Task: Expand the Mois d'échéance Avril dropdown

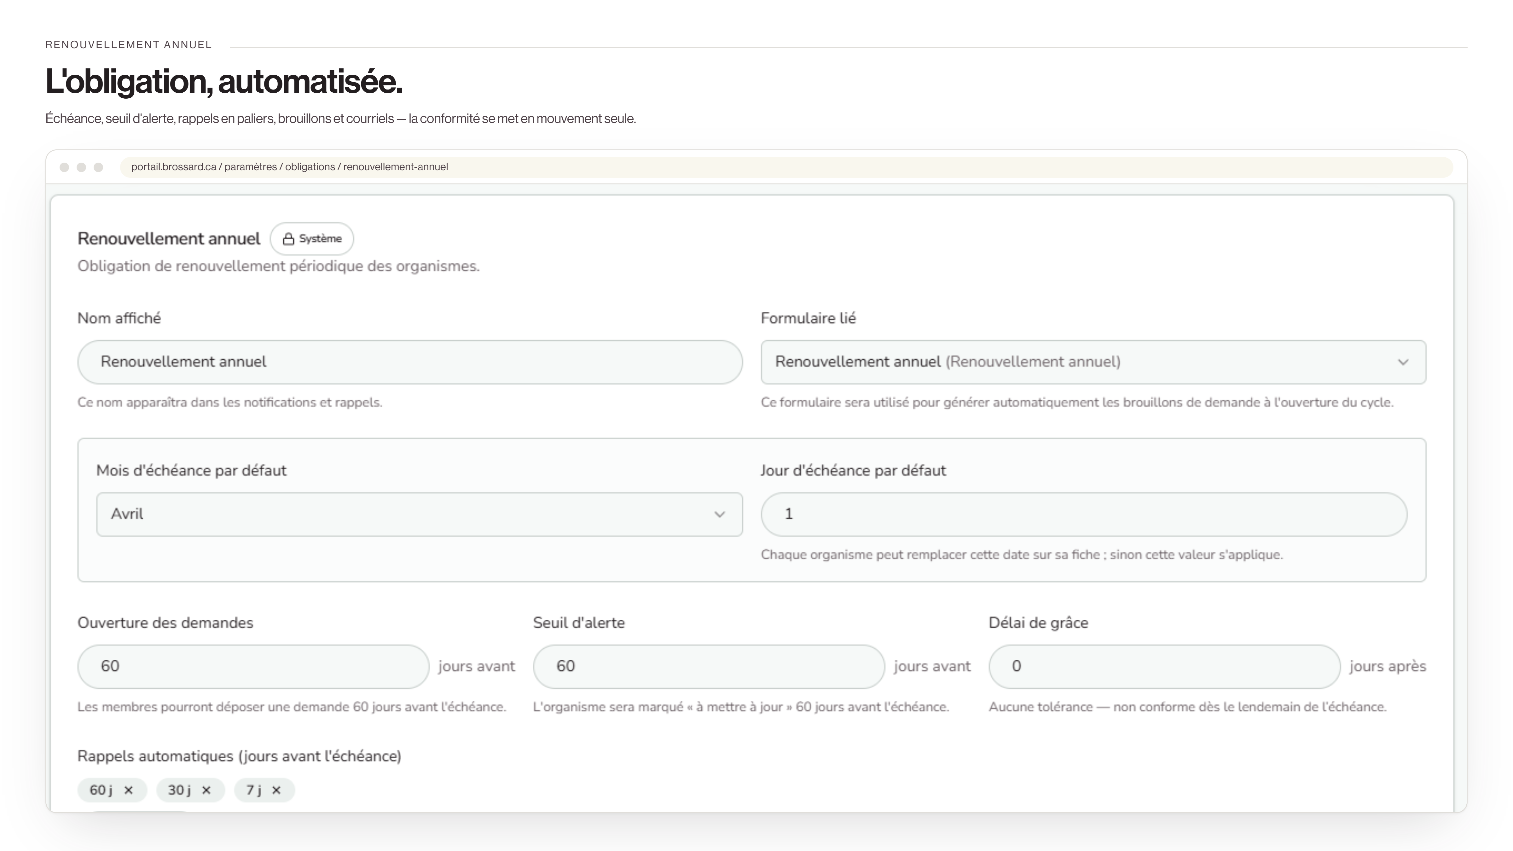Action: (419, 514)
